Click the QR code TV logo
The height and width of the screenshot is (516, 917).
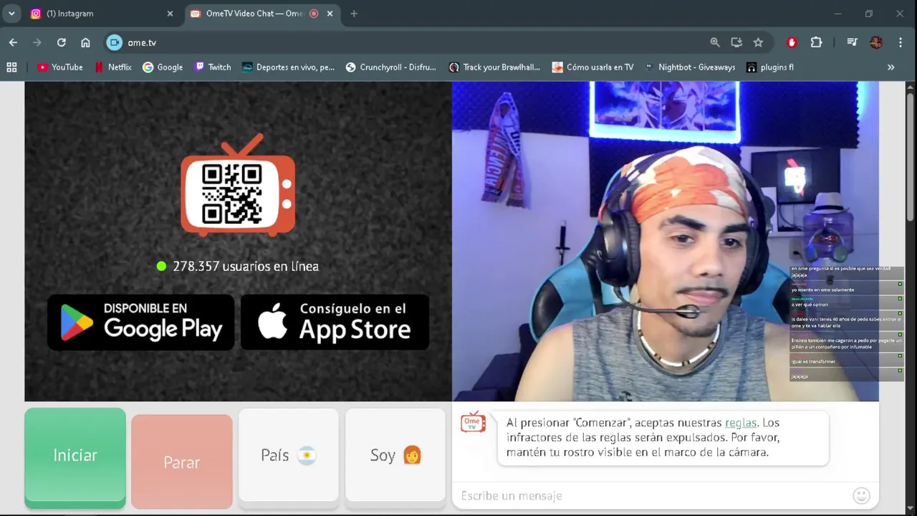tap(238, 185)
